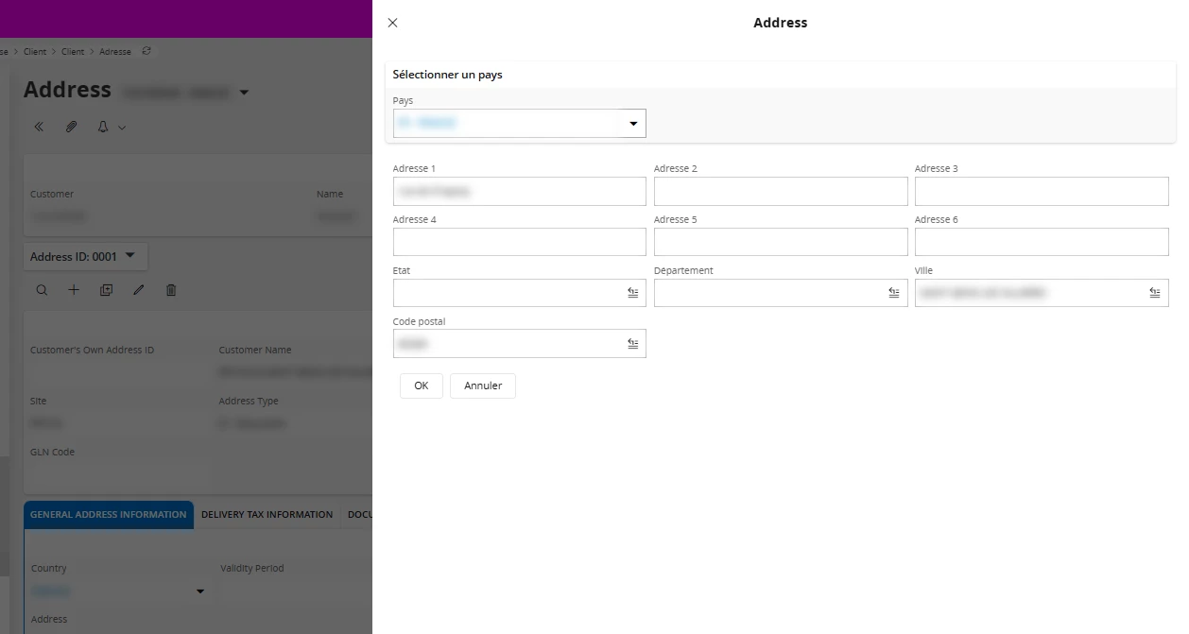
Task: Click the Adresse breadcrumb link
Action: coord(115,52)
